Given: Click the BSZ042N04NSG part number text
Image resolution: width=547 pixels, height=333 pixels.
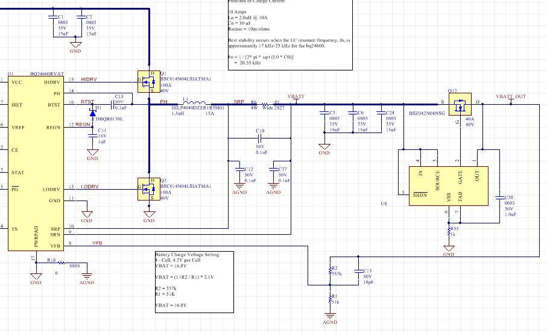Looking at the screenshot, I should [x=426, y=113].
